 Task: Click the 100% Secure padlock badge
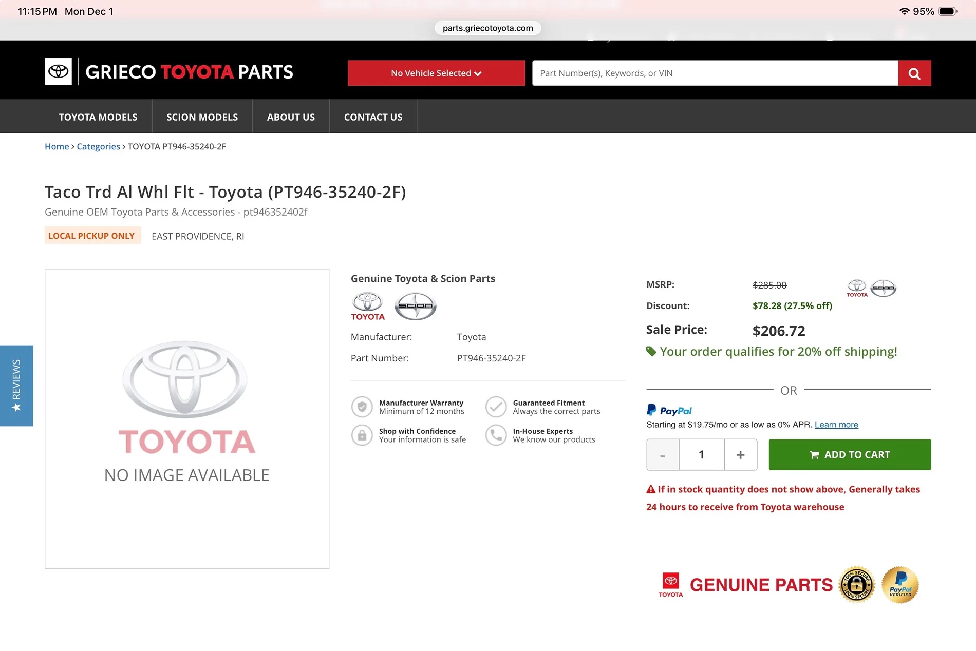(856, 584)
